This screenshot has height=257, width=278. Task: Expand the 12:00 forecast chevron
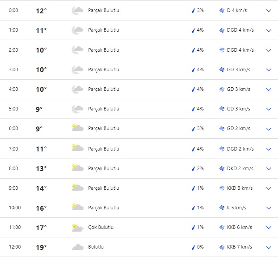click(x=269, y=247)
